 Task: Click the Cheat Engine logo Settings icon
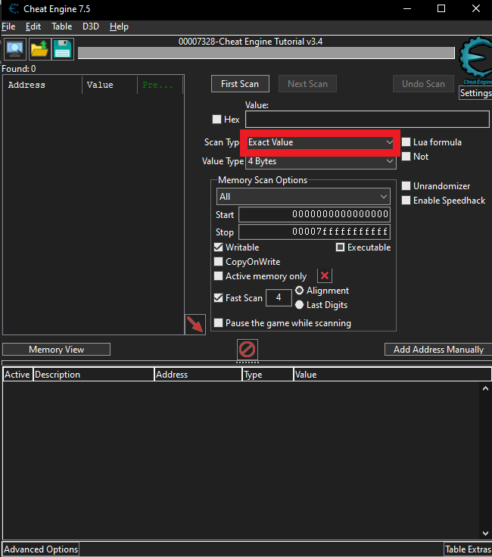(475, 62)
